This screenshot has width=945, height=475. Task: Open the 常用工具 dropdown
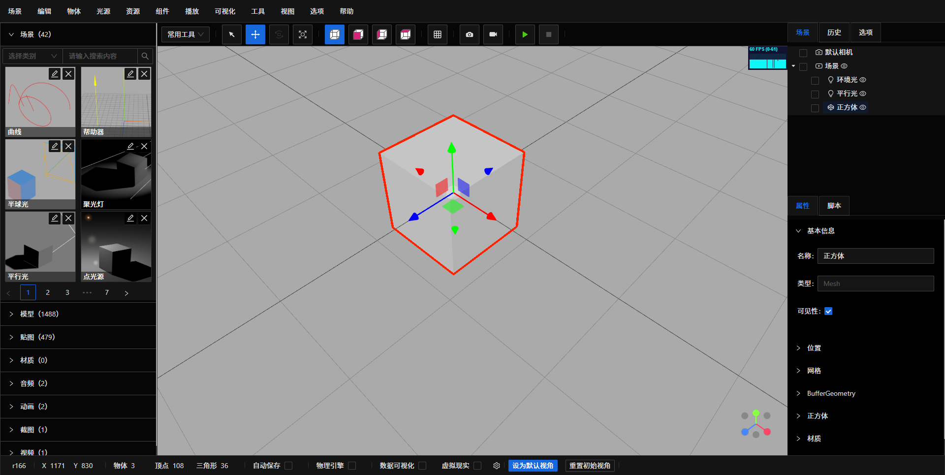point(185,34)
